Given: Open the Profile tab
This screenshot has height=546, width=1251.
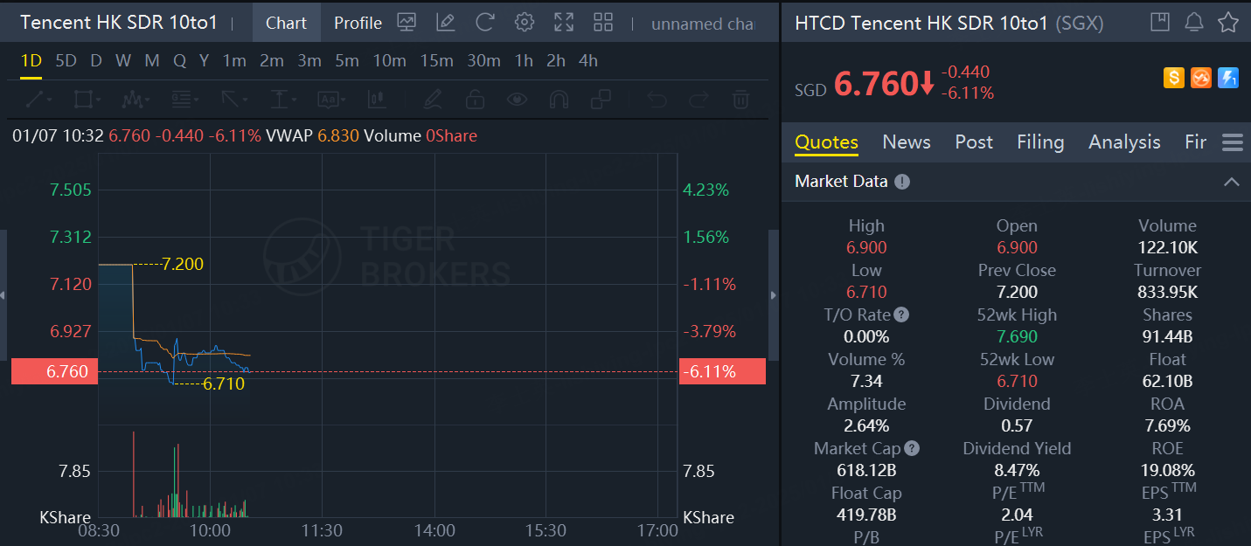Looking at the screenshot, I should click(358, 23).
